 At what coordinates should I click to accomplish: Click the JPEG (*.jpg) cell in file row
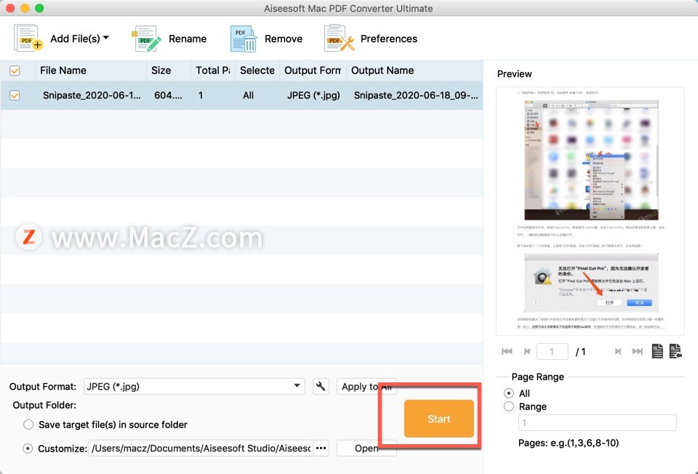pos(313,95)
